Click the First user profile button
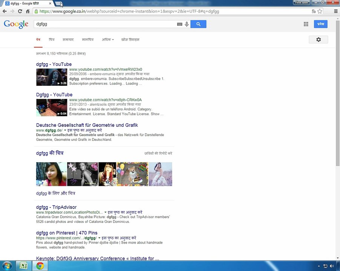 pyautogui.click(x=302, y=2)
